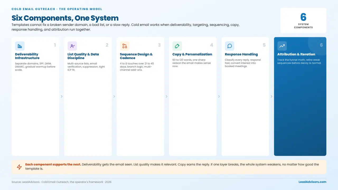Click the Deliverability Infrastructure bar chart icon
The height and width of the screenshot is (190, 338).
click(20, 46)
